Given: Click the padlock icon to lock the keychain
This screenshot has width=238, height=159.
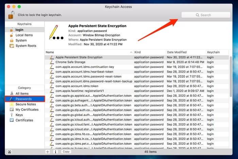Looking at the screenshot, I should pos(12,15).
